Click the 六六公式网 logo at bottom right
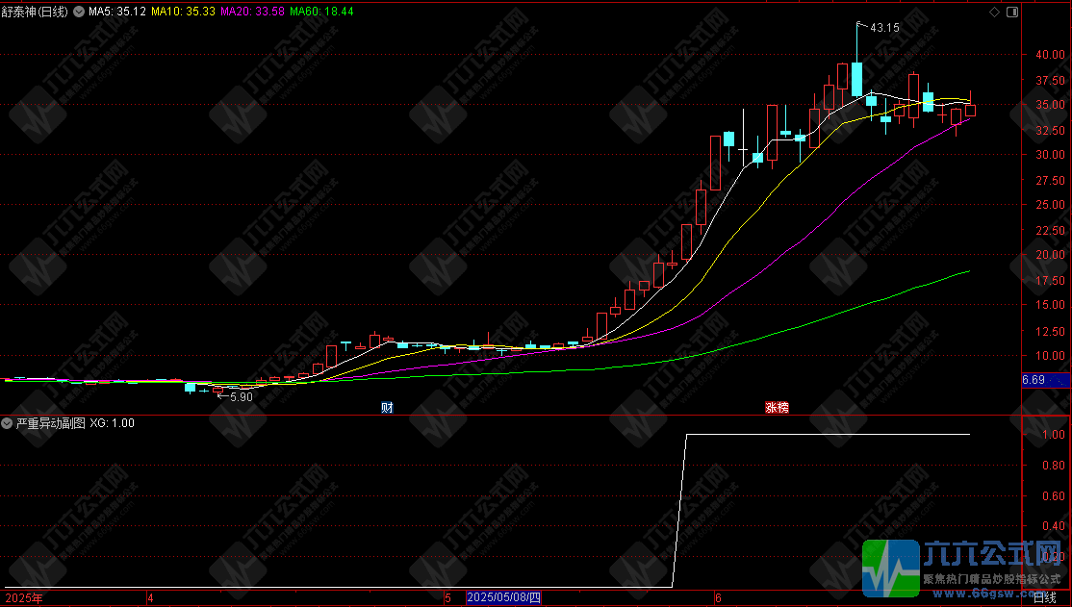1072x607 pixels. click(x=965, y=568)
